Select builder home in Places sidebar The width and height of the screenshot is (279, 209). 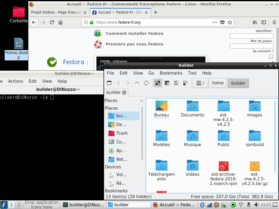pos(123,116)
